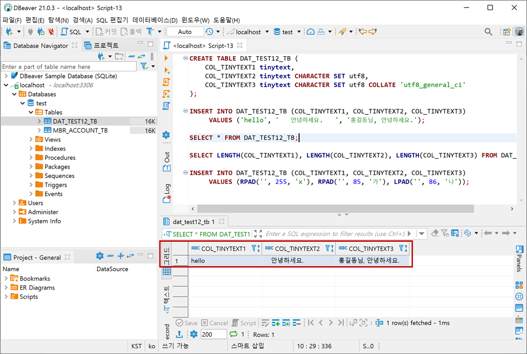The height and width of the screenshot is (354, 527).
Task: Switch result view to 그리드 grid mode
Action: 167,261
